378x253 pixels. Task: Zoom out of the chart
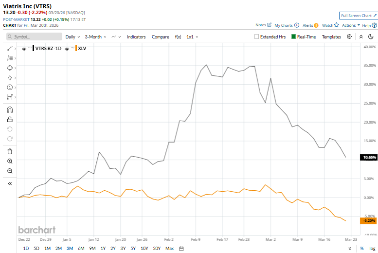10,171
